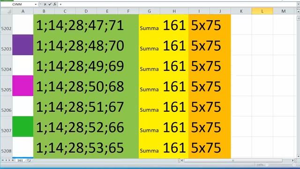This screenshot has height=169, width=300.
Task: Click the 5x75 cell in row 5206
Action: click(x=206, y=107)
